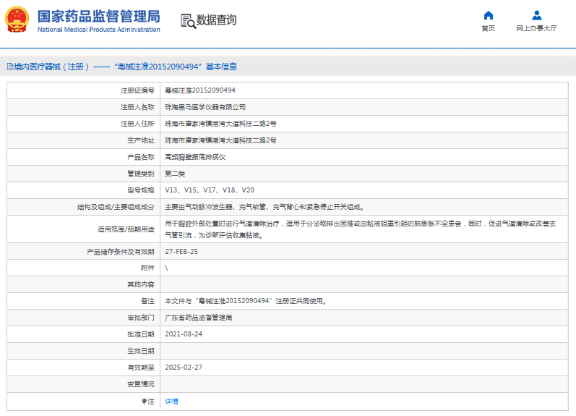Screen dimensions: 576x416
Task: Open the 首页 text label
Action: pyautogui.click(x=489, y=29)
